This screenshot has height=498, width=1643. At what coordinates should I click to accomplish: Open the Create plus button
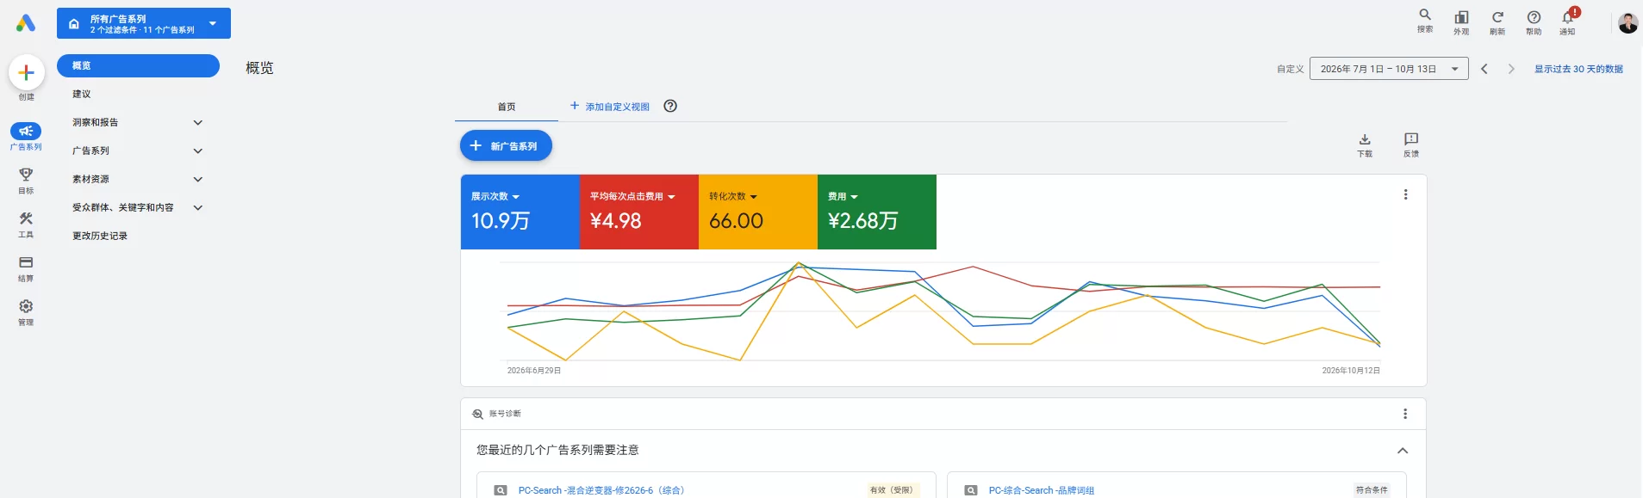pos(27,73)
